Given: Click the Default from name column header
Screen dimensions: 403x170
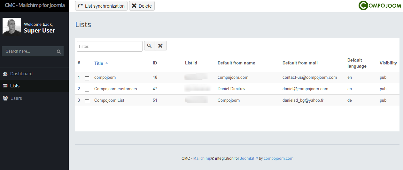Looking at the screenshot, I should tap(236, 63).
